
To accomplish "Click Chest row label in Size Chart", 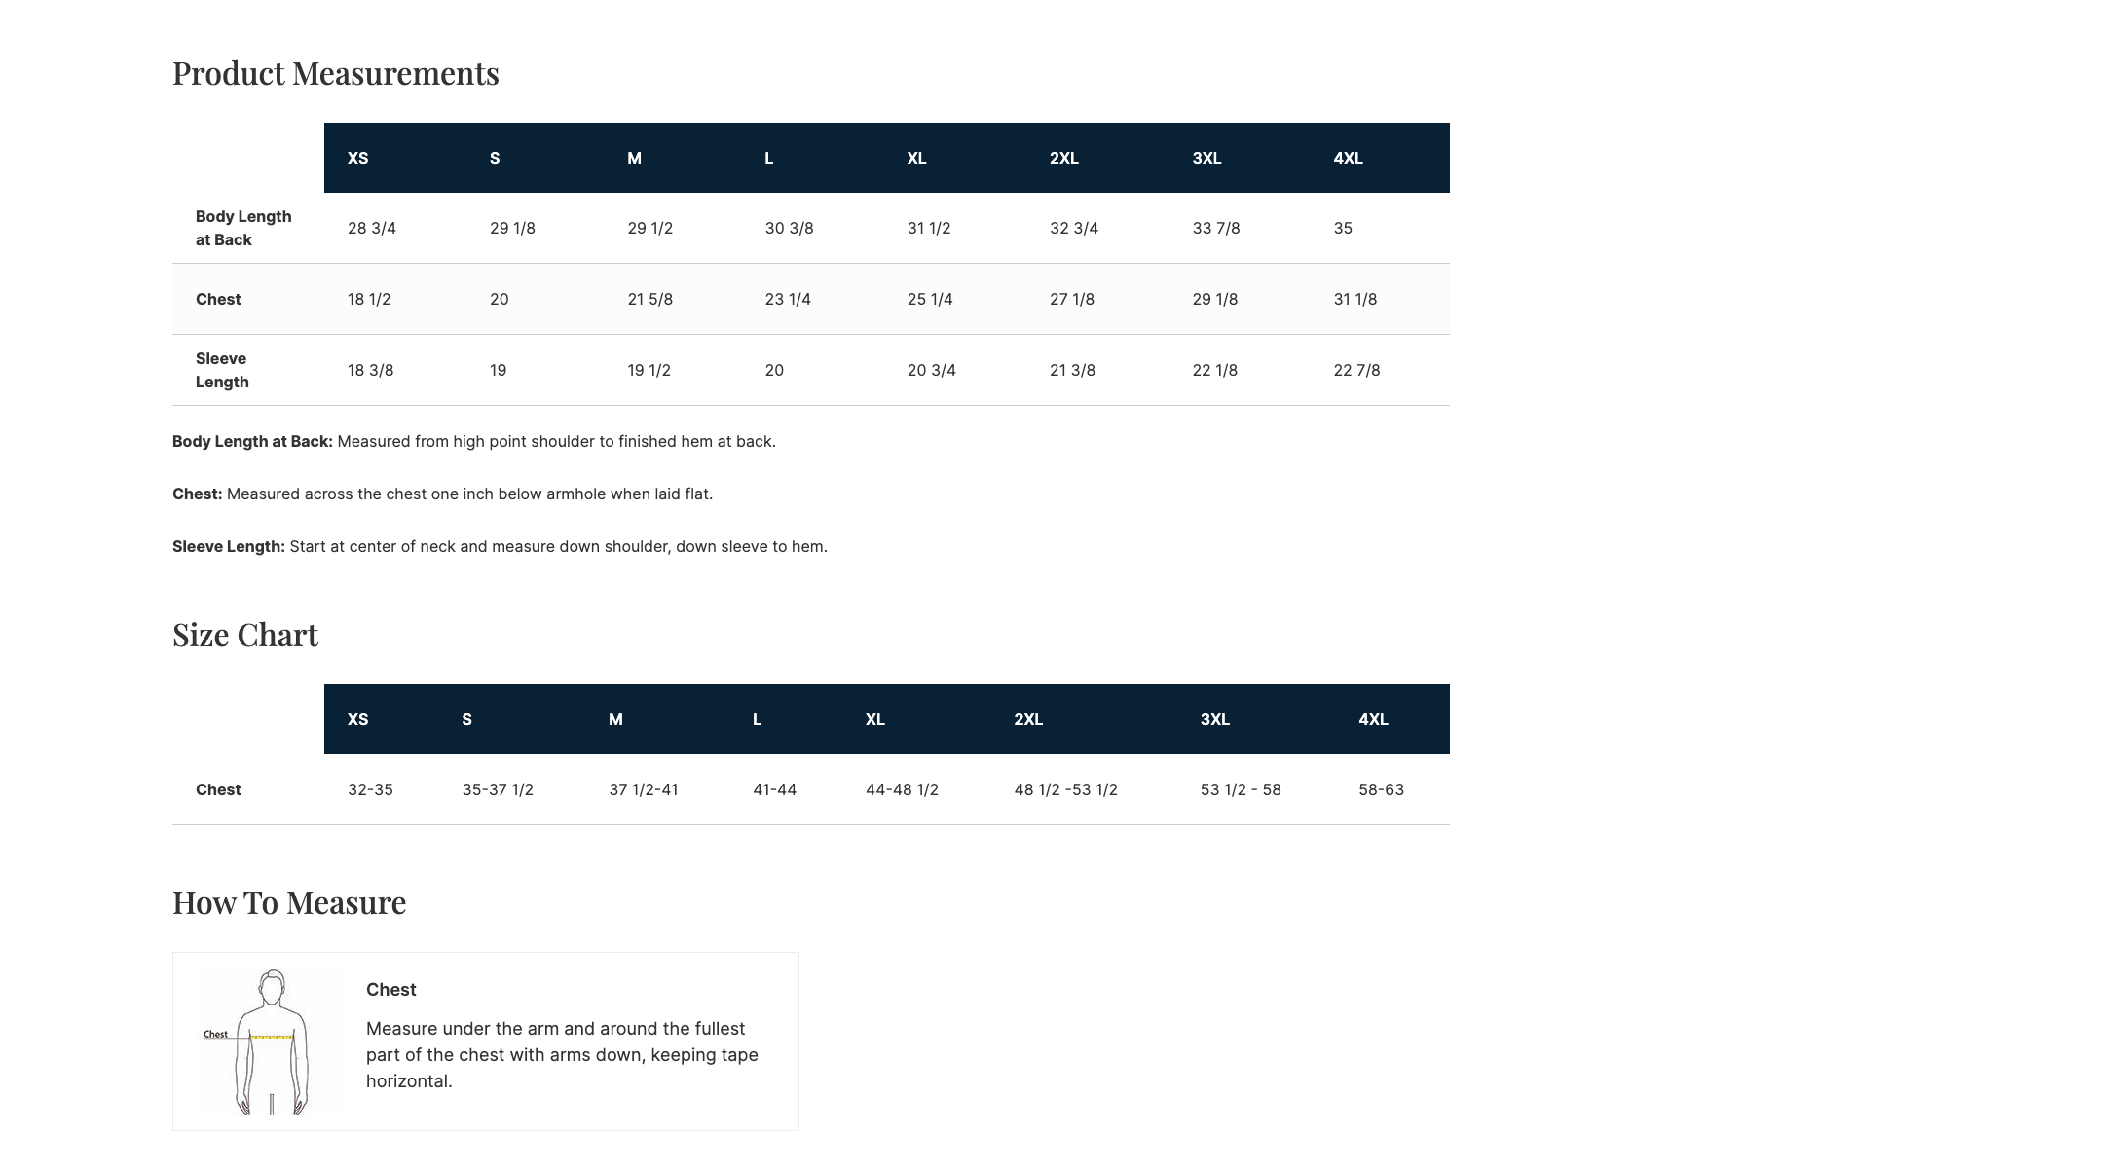I will click(x=218, y=789).
